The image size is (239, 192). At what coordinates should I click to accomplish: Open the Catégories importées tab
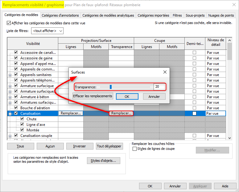click(153, 15)
